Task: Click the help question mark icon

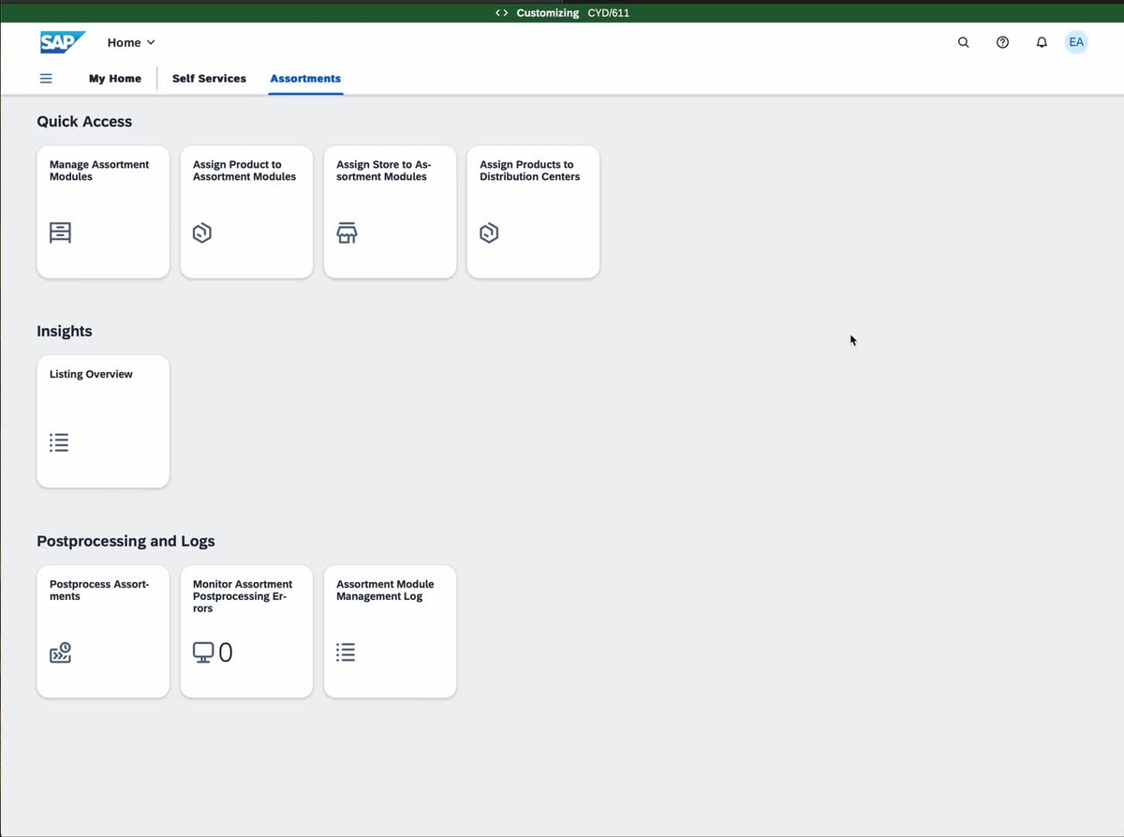Action: pos(1002,42)
